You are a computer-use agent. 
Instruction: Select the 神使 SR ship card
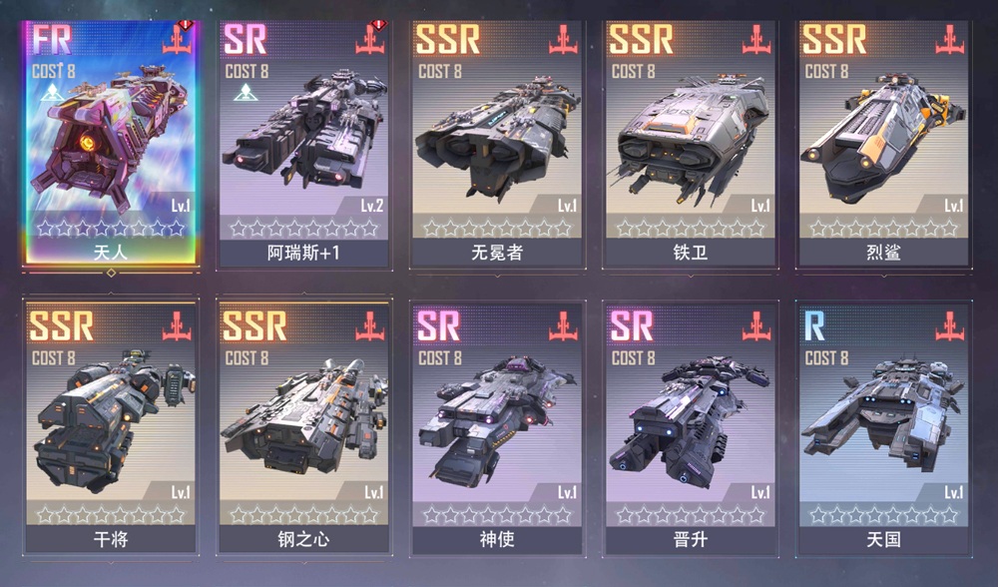(497, 427)
